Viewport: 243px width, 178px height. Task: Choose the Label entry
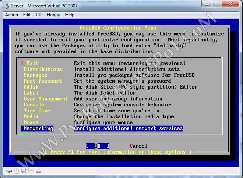coord(31,93)
